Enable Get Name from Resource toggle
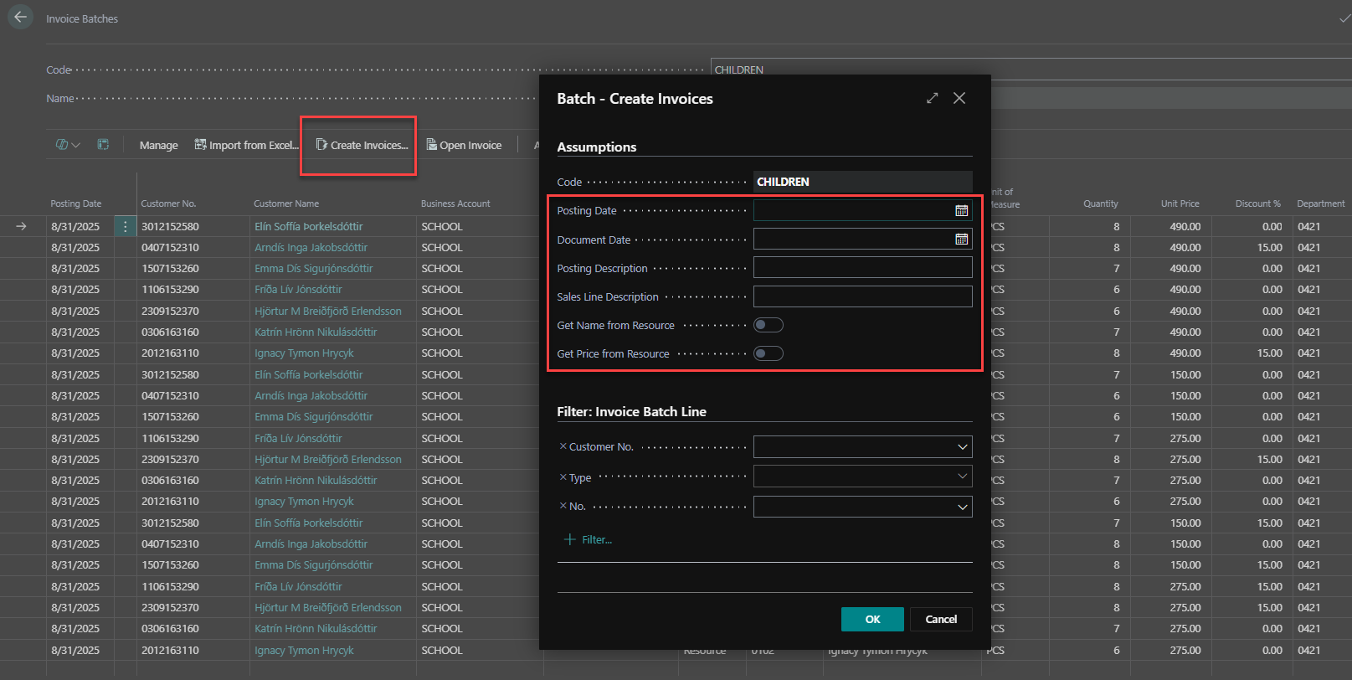Image resolution: width=1352 pixels, height=680 pixels. point(768,325)
